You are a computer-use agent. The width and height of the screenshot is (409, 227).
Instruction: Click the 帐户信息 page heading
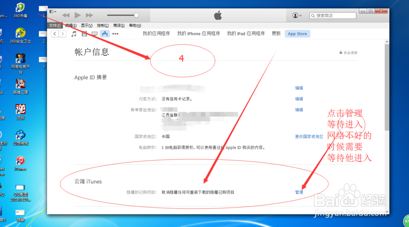[x=92, y=52]
